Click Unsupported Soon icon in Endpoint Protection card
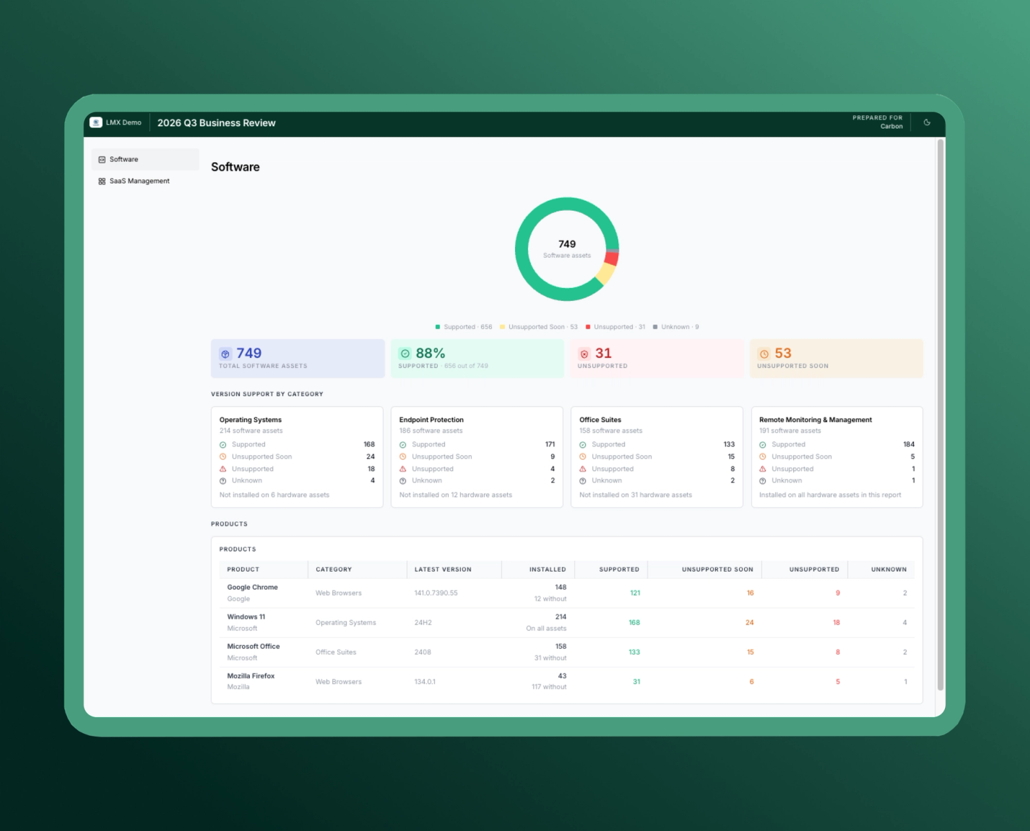This screenshot has height=831, width=1030. [x=403, y=457]
